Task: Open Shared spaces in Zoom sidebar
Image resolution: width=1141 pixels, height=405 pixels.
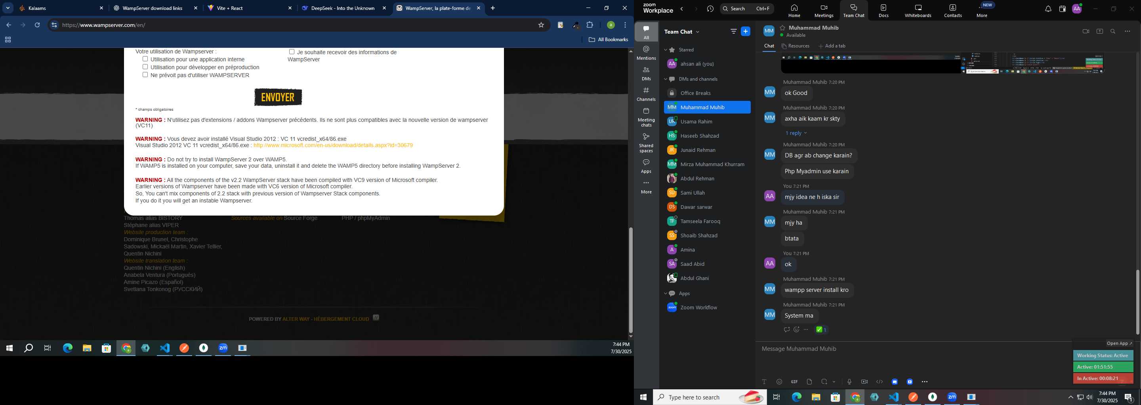Action: pos(646,143)
